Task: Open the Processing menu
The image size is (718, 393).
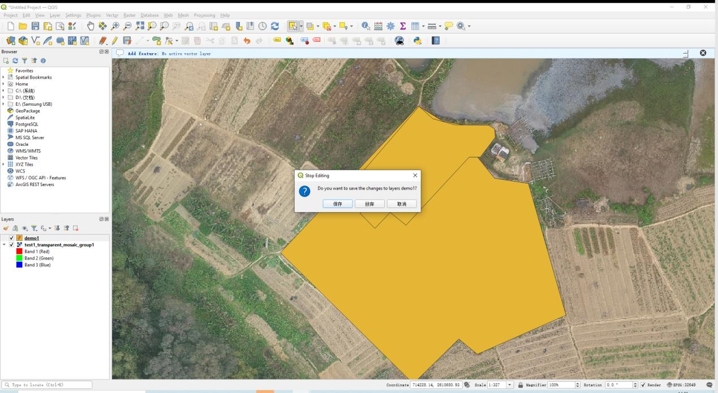Action: (204, 15)
